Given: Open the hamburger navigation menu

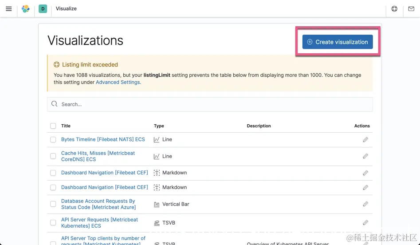Looking at the screenshot, I should tap(8, 8).
